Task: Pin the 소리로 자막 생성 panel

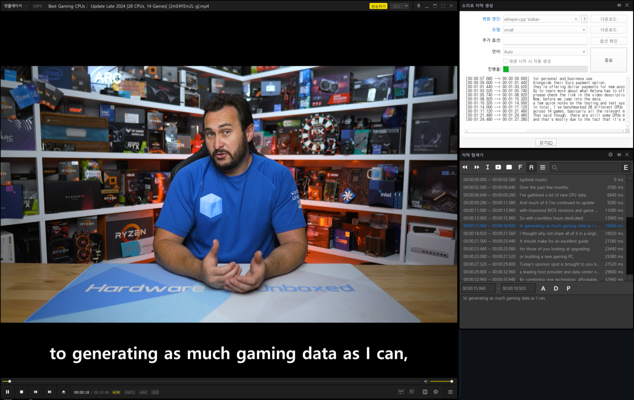Action: coord(619,4)
